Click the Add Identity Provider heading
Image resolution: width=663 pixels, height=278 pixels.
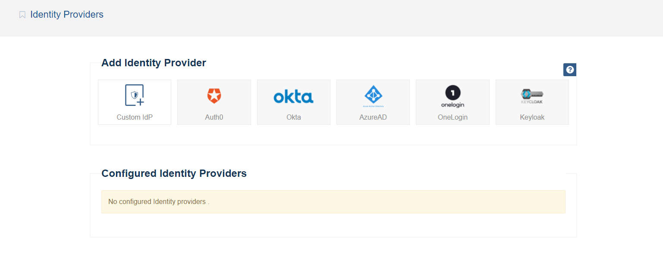pos(154,63)
